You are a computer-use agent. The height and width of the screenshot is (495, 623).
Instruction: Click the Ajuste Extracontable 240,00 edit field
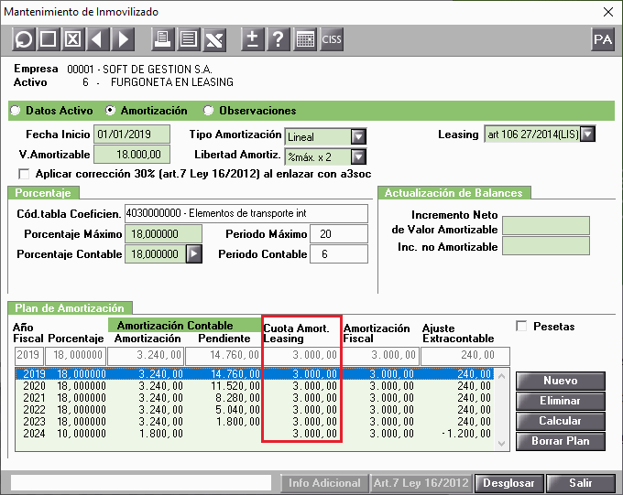coord(465,356)
